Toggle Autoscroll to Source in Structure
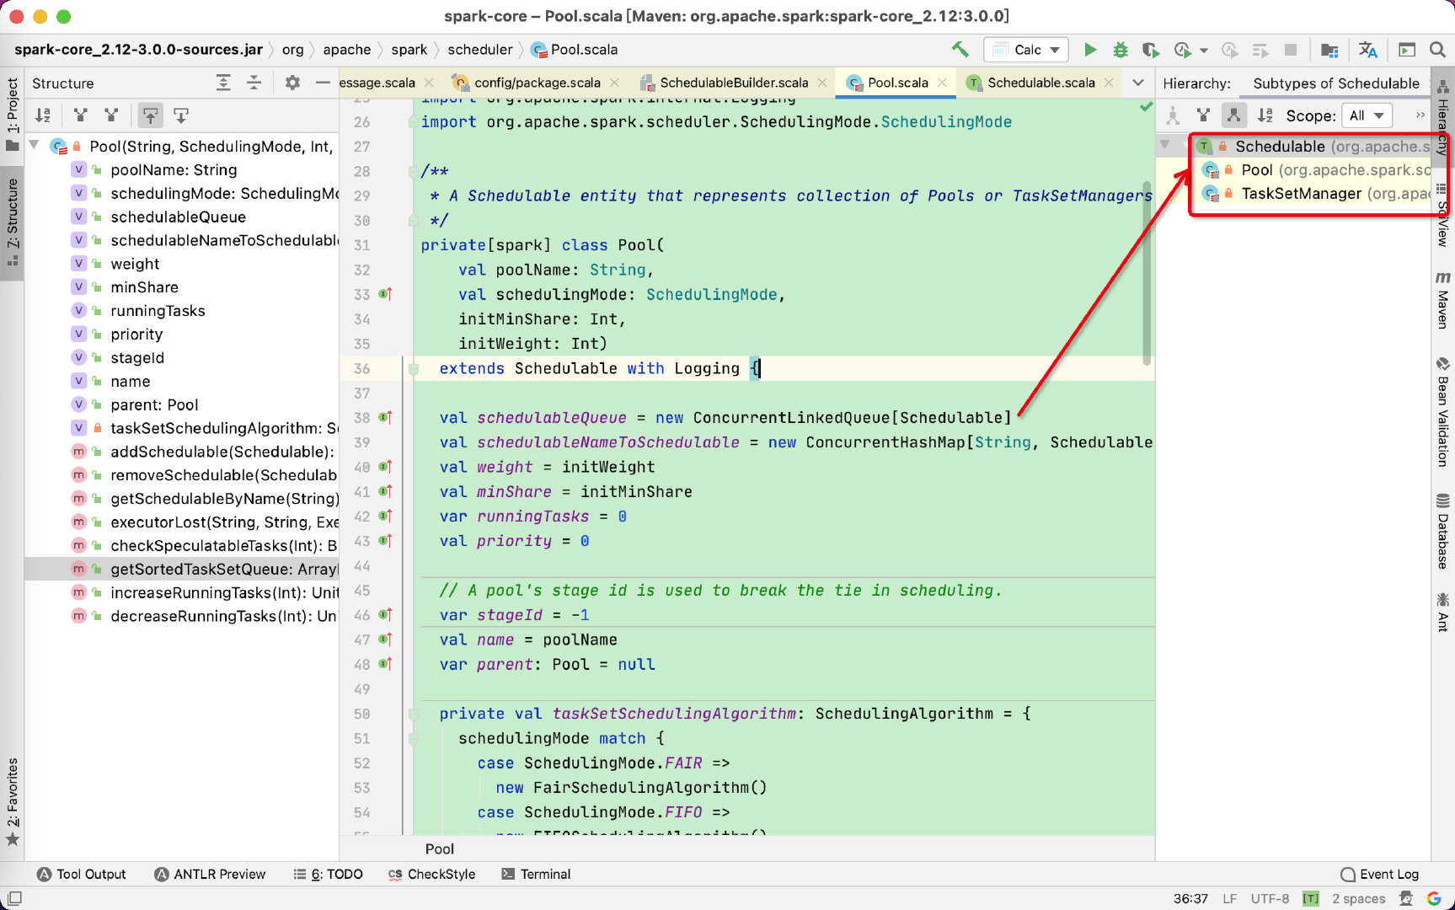 point(150,115)
